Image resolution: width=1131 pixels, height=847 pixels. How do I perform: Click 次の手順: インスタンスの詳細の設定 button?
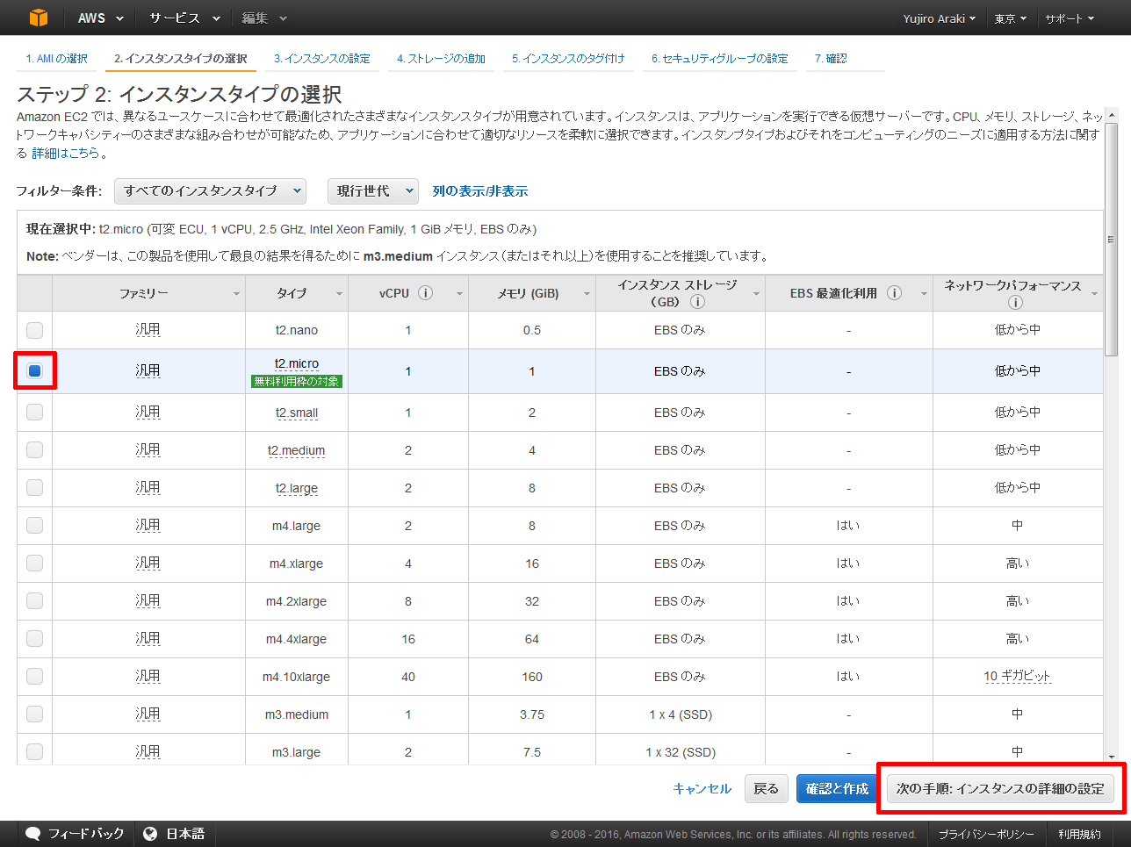coord(1000,789)
